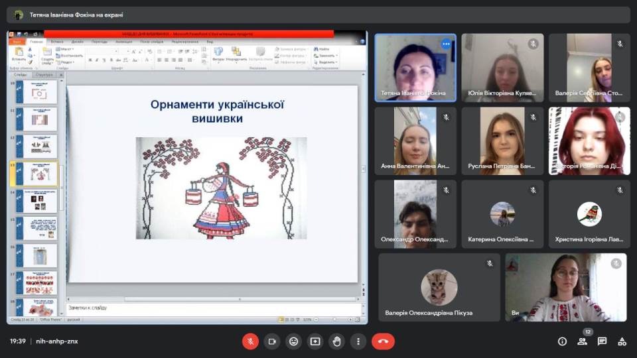Open the emoji reactions panel

tap(293, 341)
